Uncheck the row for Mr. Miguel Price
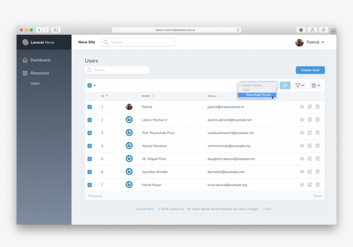This screenshot has width=353, height=247. pyautogui.click(x=90, y=159)
